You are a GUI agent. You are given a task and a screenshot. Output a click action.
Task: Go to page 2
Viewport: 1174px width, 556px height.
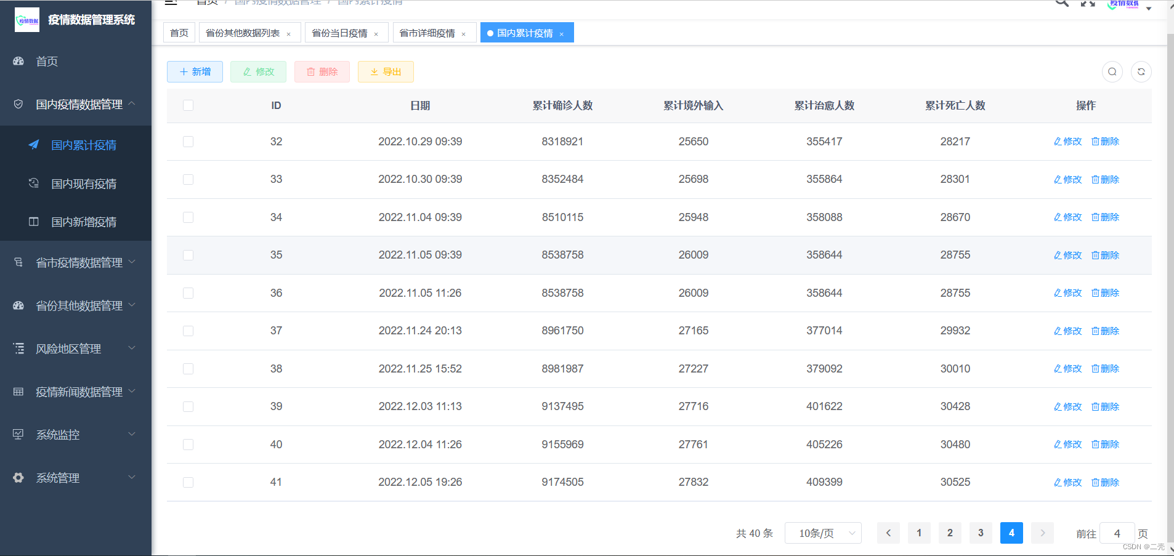(950, 533)
